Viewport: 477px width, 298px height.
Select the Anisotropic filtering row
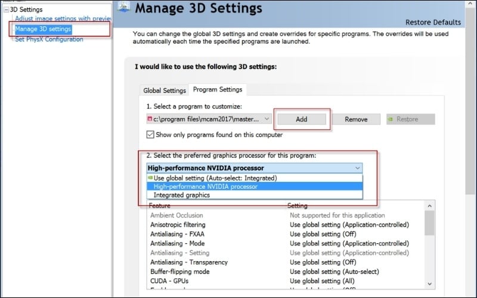coord(178,225)
